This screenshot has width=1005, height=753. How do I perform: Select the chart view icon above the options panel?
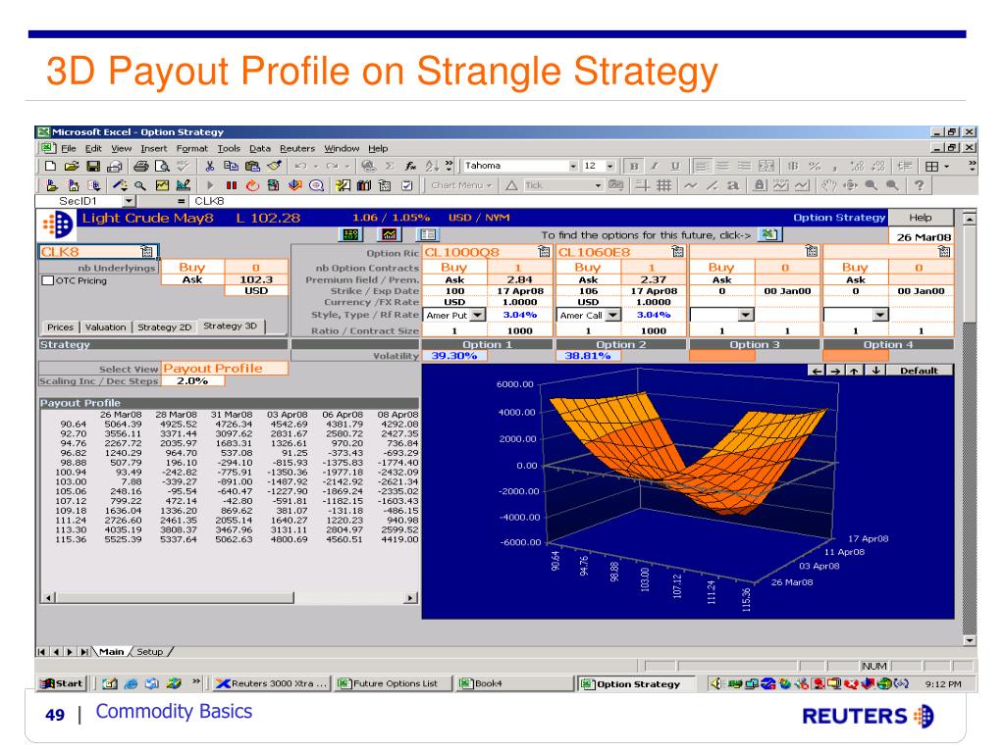pyautogui.click(x=389, y=235)
